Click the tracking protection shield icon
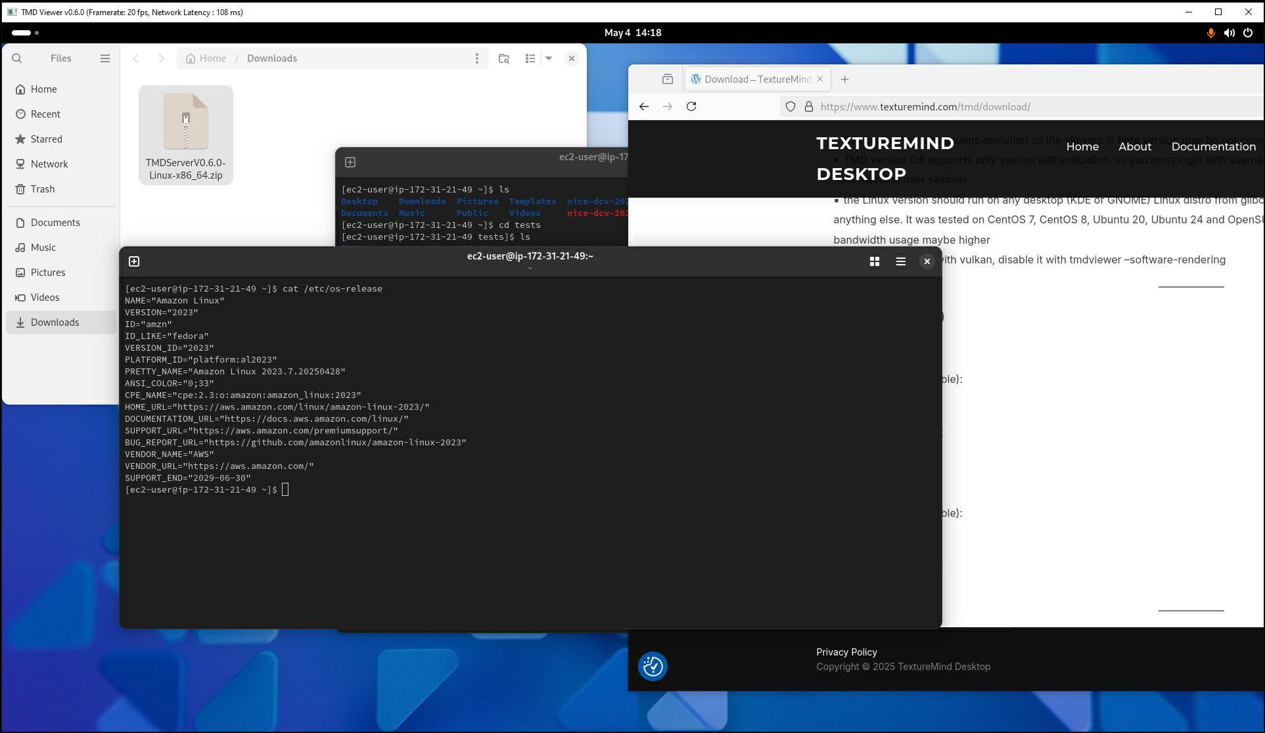The image size is (1265, 733). [791, 106]
